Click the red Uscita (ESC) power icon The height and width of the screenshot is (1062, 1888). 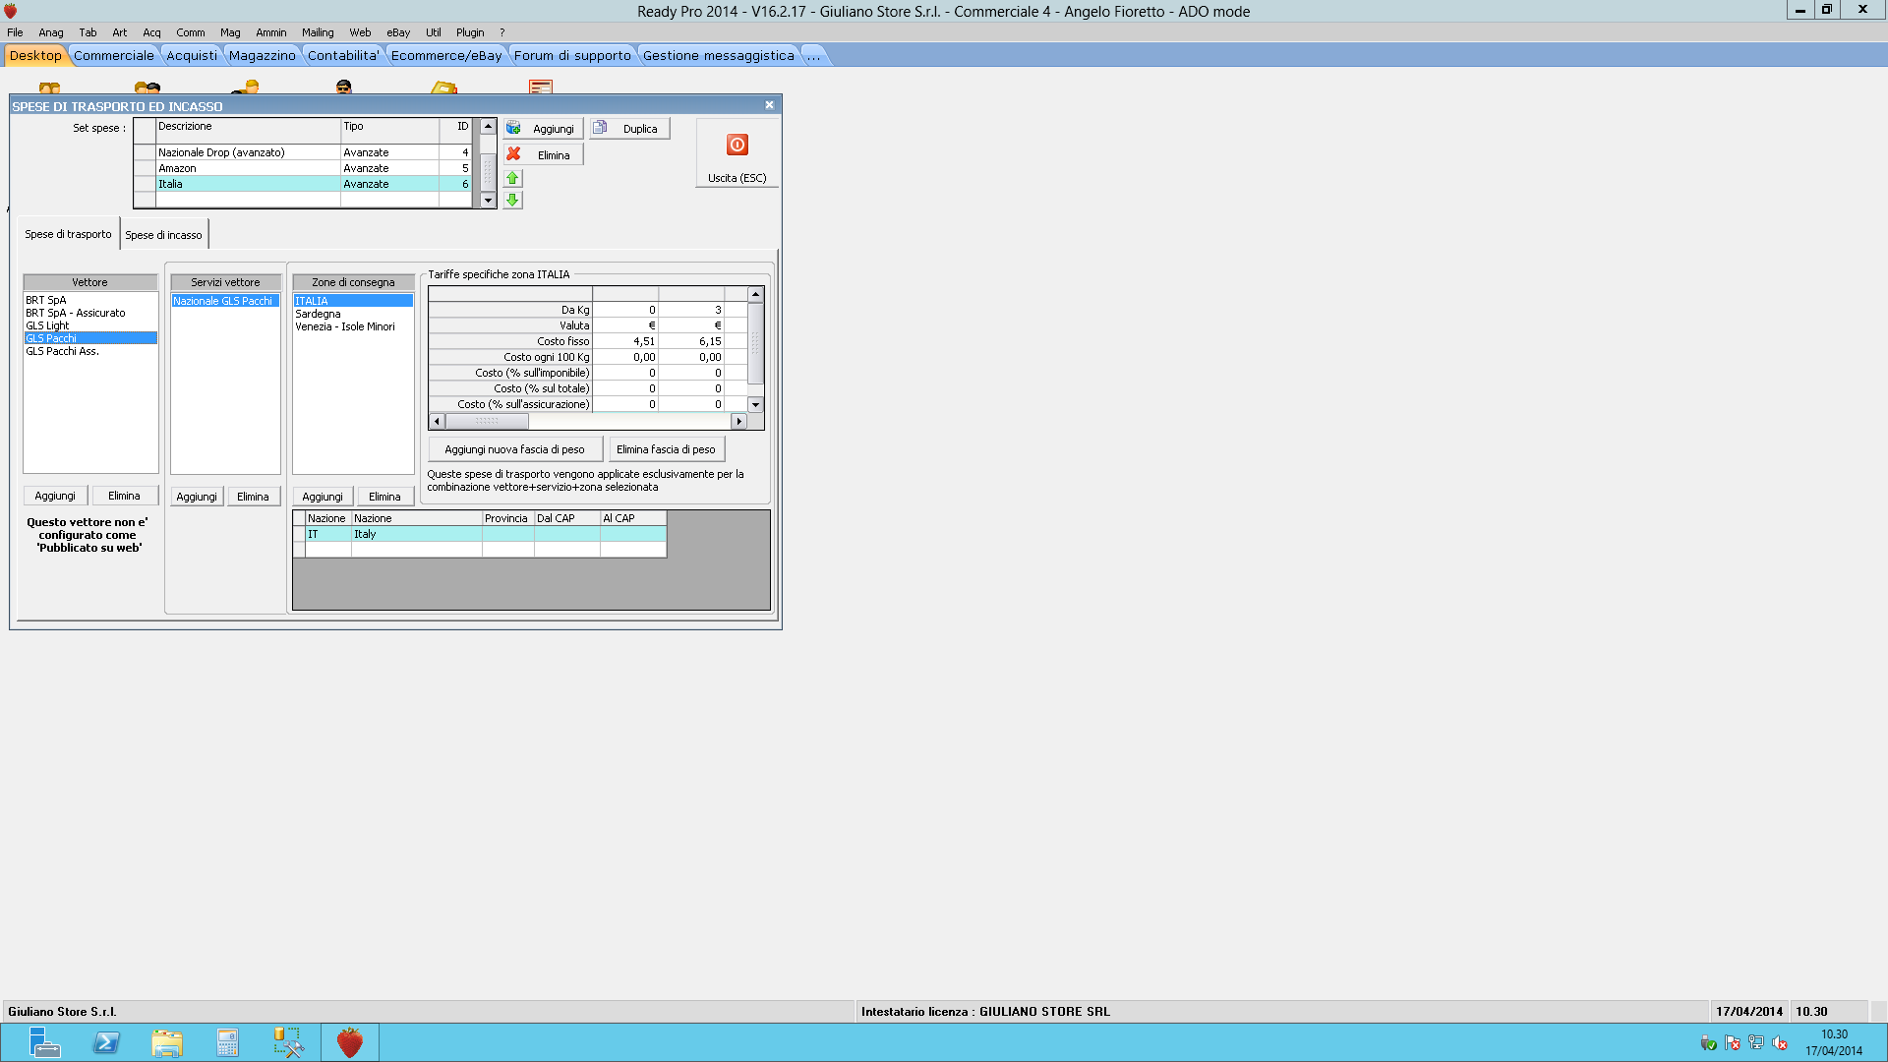tap(737, 145)
